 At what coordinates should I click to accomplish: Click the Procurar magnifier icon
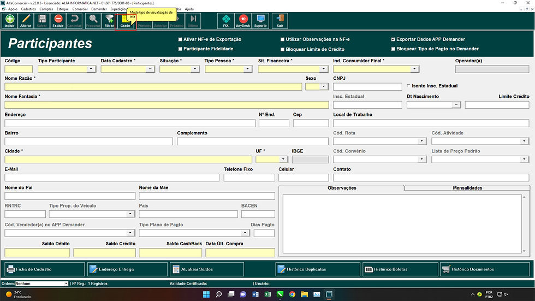(x=93, y=21)
